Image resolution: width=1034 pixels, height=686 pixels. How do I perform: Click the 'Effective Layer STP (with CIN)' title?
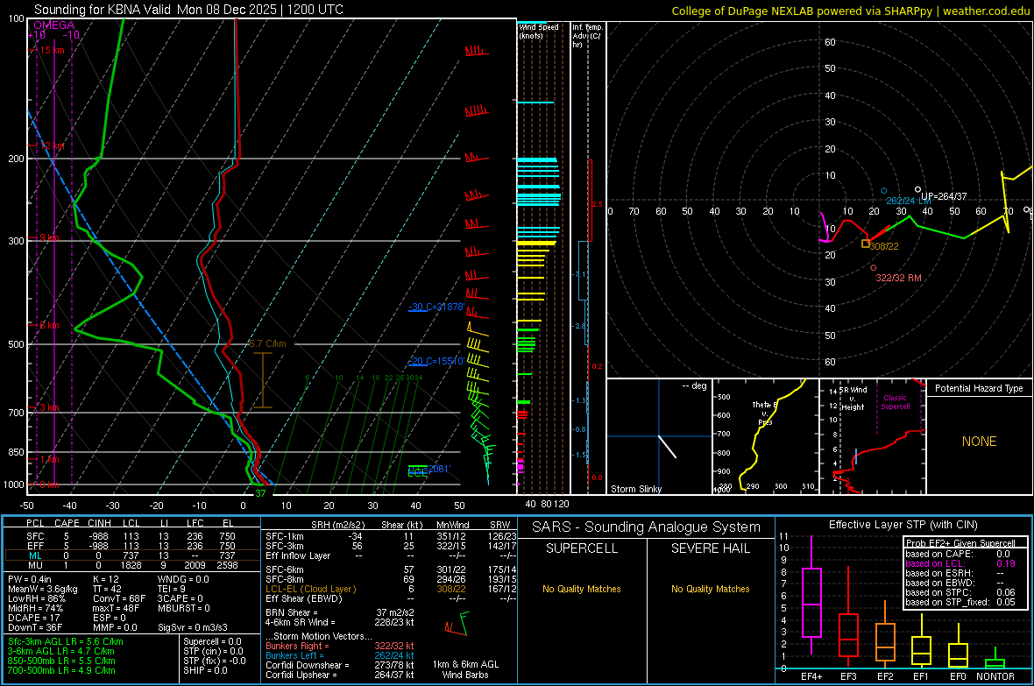coord(903,525)
